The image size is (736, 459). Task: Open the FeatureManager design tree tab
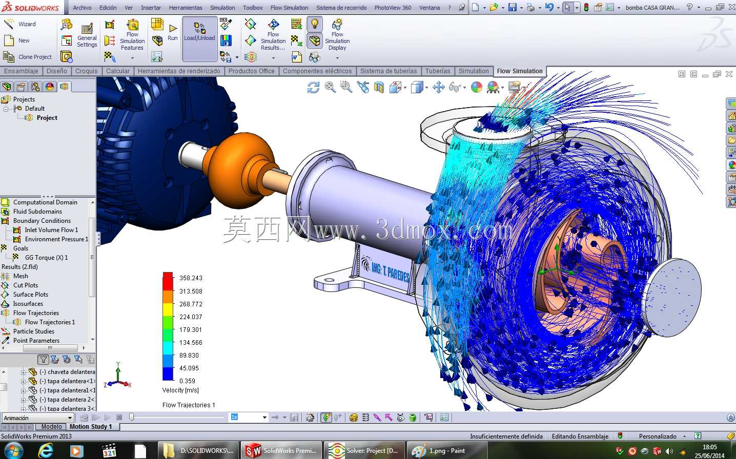pyautogui.click(x=7, y=87)
